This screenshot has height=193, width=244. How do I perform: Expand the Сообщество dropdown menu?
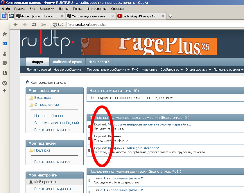point(182,70)
